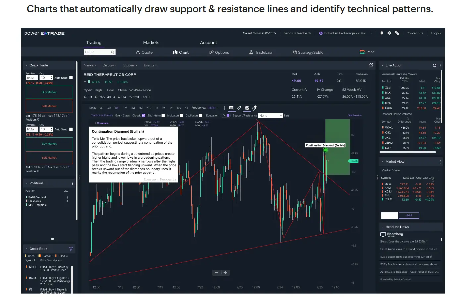Switch to the Markets tab
Viewport: 467px width, 297px height.
(x=151, y=43)
